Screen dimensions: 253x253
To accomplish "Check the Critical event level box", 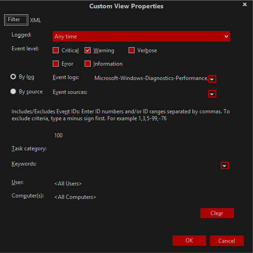I will tap(56, 50).
